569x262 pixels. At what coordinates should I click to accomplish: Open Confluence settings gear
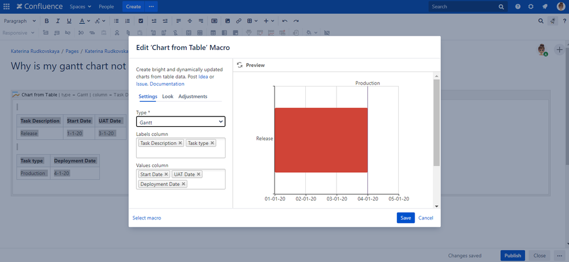click(531, 7)
